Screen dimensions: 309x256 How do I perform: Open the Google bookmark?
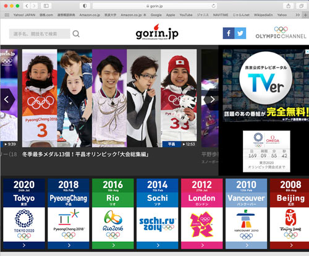point(156,15)
